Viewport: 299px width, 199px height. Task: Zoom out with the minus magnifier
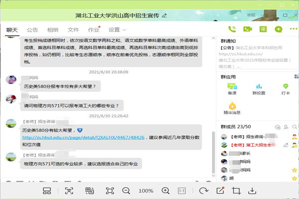126,191
